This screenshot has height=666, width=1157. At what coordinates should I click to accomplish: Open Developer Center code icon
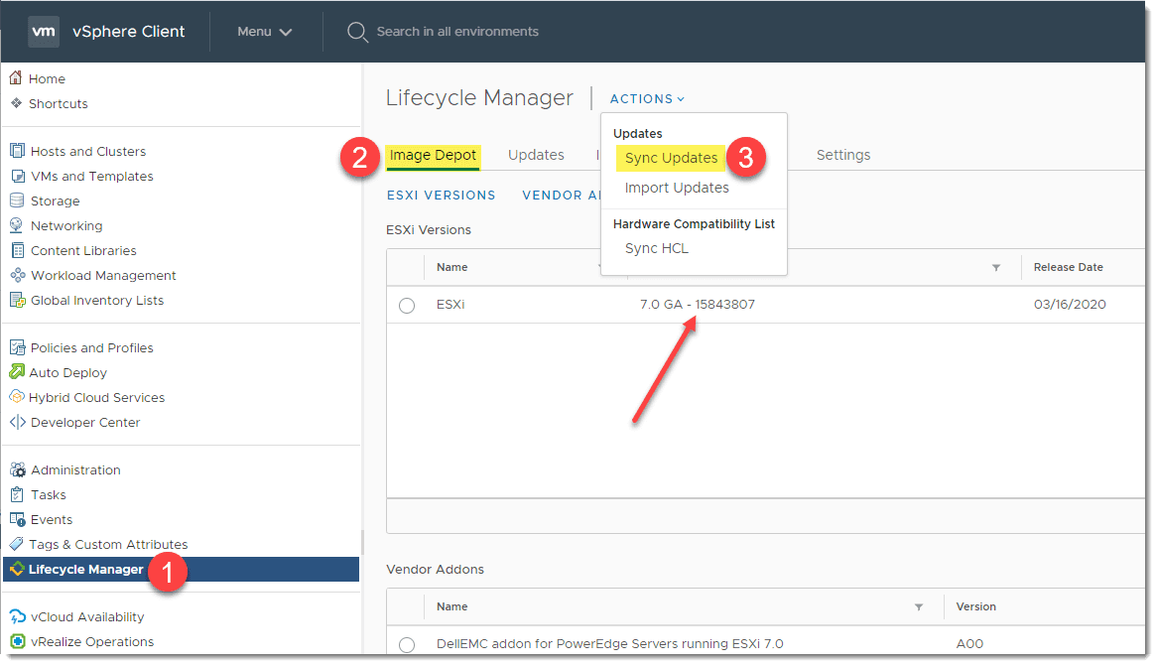pyautogui.click(x=16, y=422)
